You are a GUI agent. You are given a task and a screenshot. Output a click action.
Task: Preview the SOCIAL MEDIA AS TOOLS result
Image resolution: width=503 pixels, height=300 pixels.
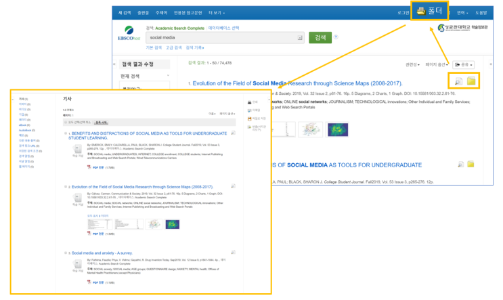460,165
